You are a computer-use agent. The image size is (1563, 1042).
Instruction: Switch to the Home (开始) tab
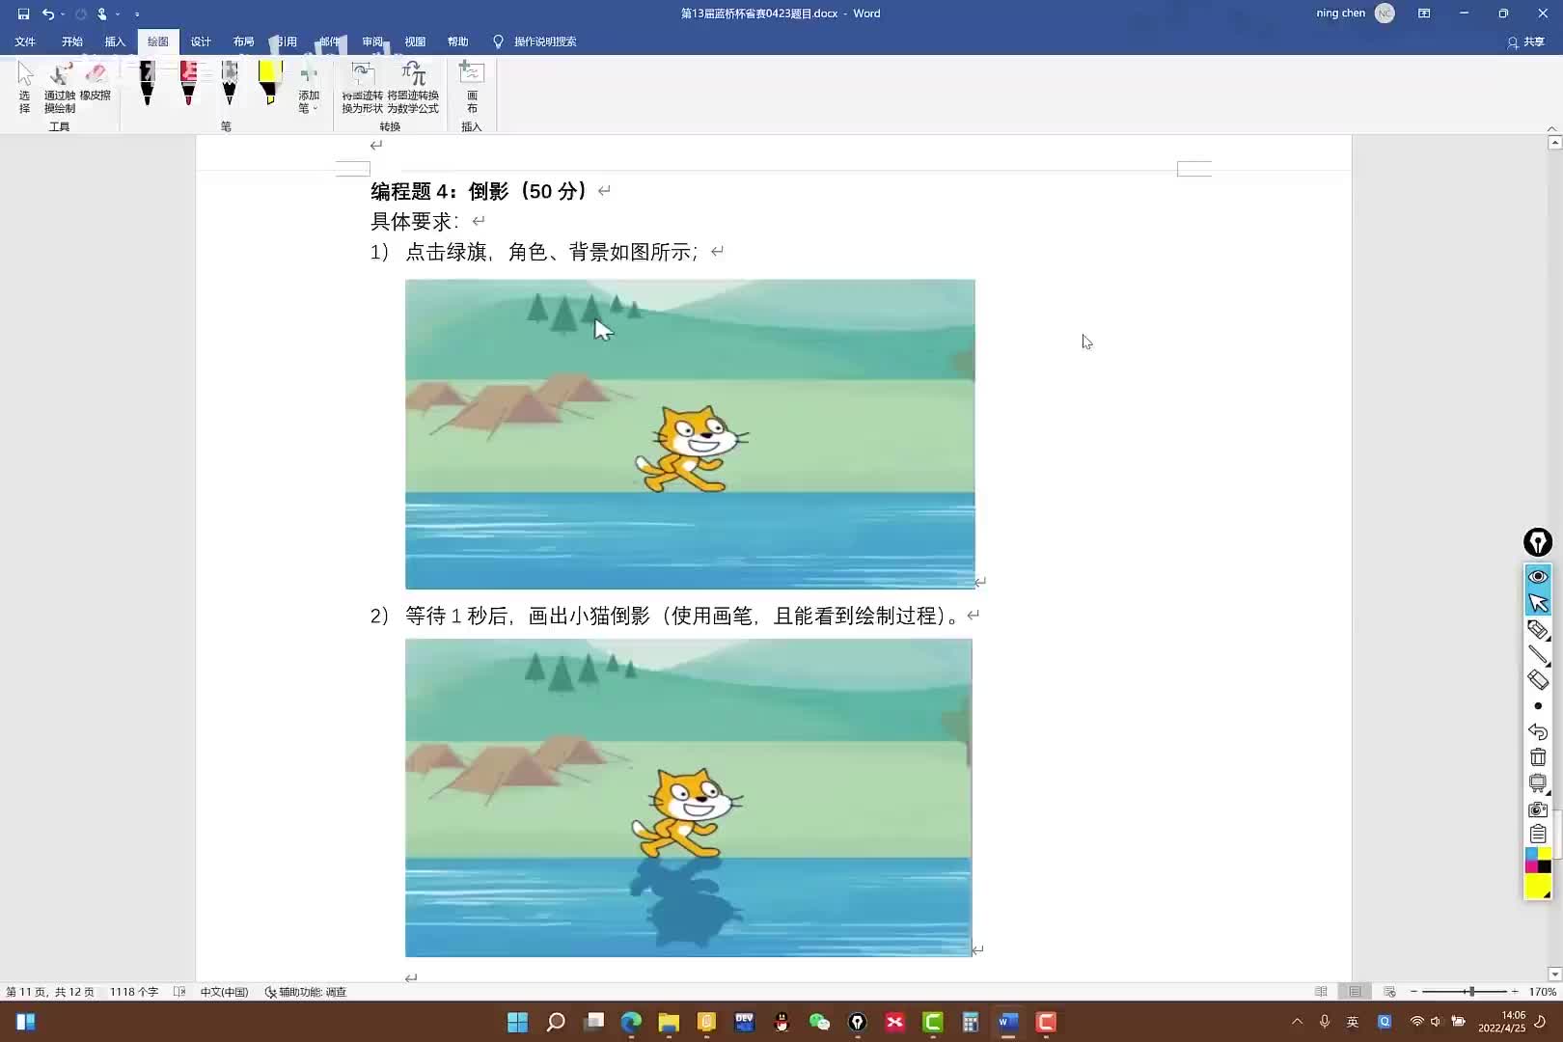tap(72, 41)
